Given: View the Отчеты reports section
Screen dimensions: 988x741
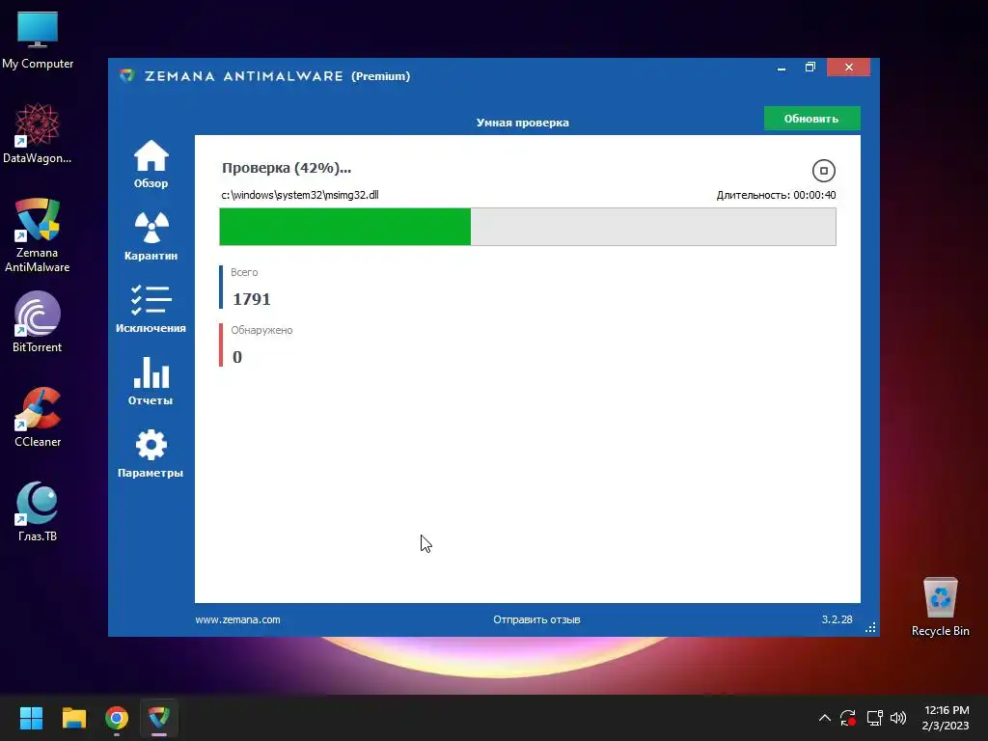Looking at the screenshot, I should (x=151, y=381).
